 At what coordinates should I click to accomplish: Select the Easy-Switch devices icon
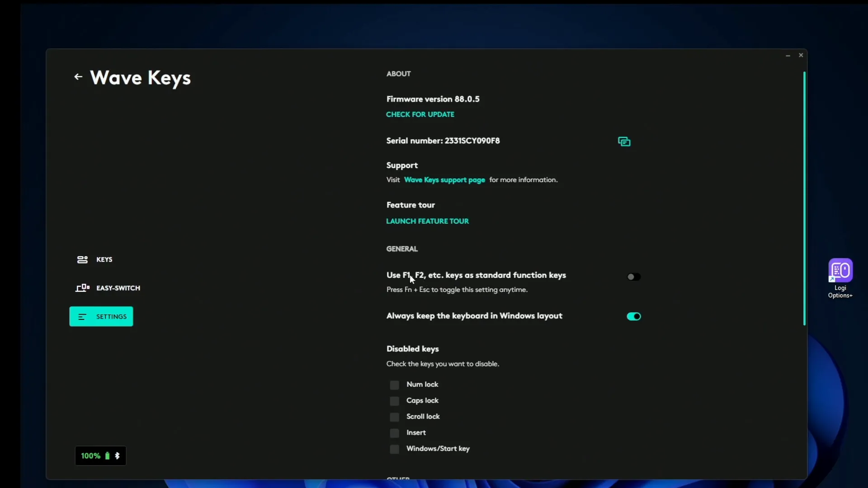pyautogui.click(x=82, y=288)
